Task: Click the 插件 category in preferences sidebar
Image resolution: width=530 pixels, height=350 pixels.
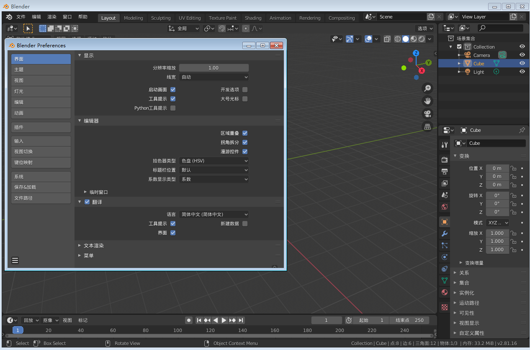Action: pyautogui.click(x=41, y=127)
